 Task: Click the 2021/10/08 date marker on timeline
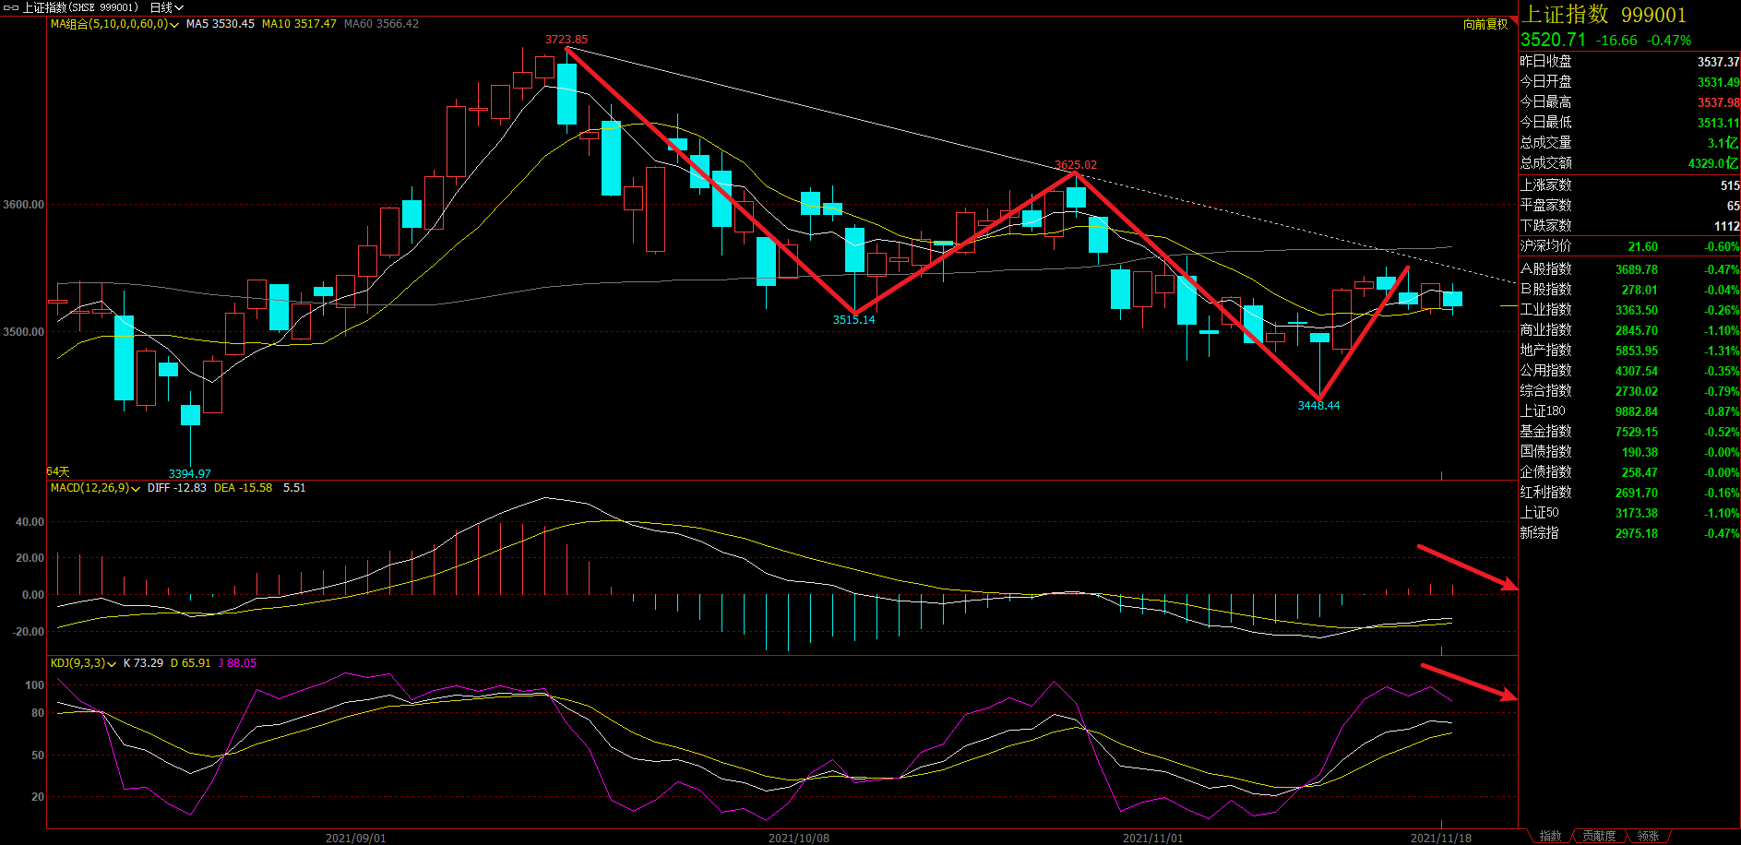click(x=798, y=838)
